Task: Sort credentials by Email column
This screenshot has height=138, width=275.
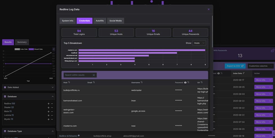Action: click(x=94, y=83)
